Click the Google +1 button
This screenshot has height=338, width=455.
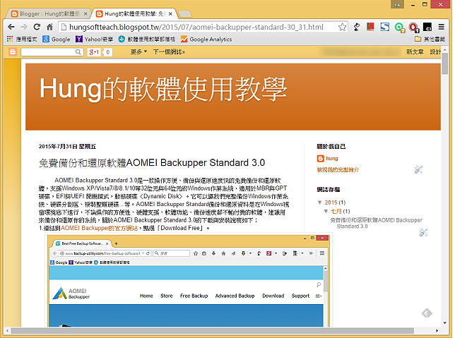94,52
